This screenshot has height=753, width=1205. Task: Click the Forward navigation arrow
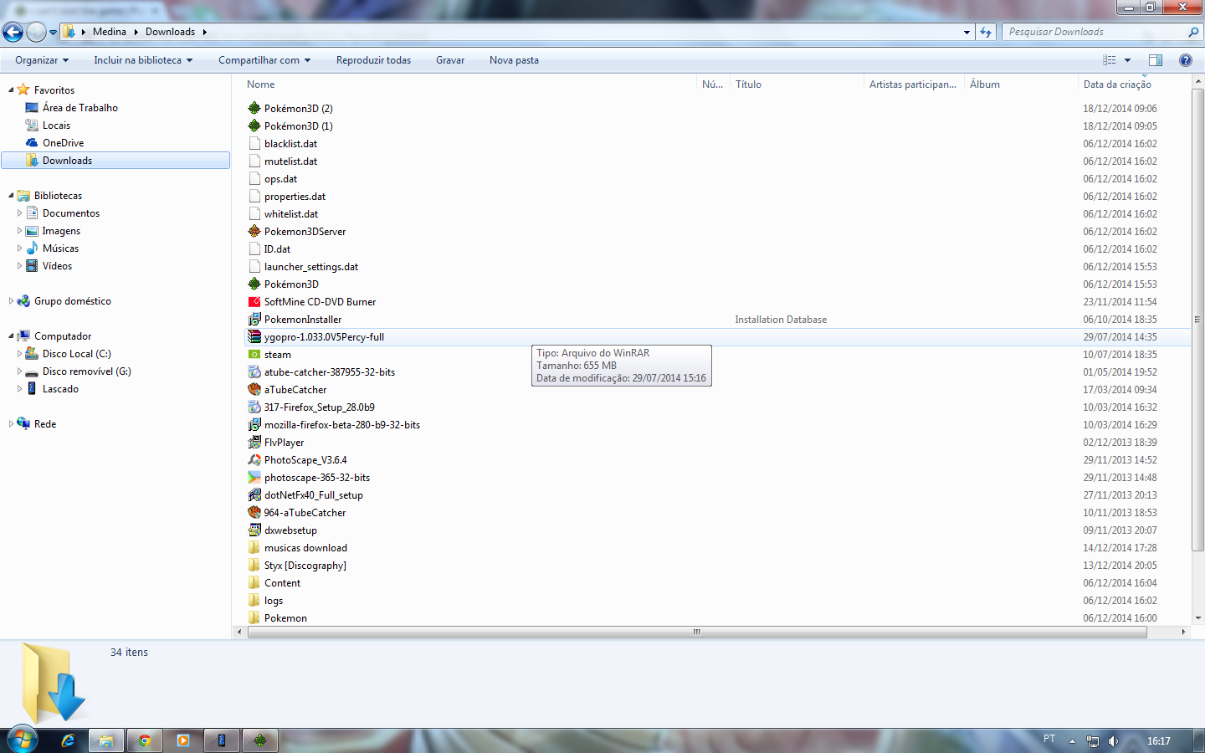tap(36, 32)
